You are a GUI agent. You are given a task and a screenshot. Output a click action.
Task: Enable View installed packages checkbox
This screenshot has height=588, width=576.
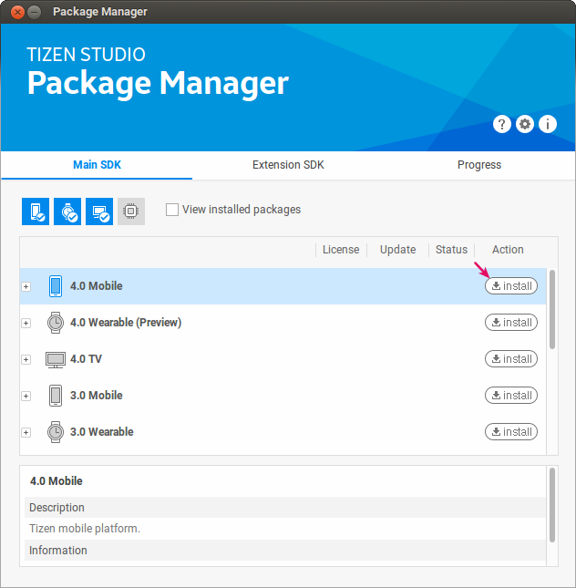(x=172, y=210)
